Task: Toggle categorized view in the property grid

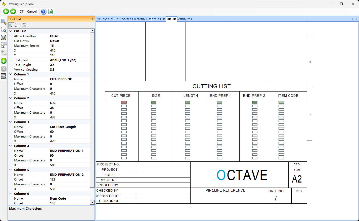Action: (x=11, y=25)
